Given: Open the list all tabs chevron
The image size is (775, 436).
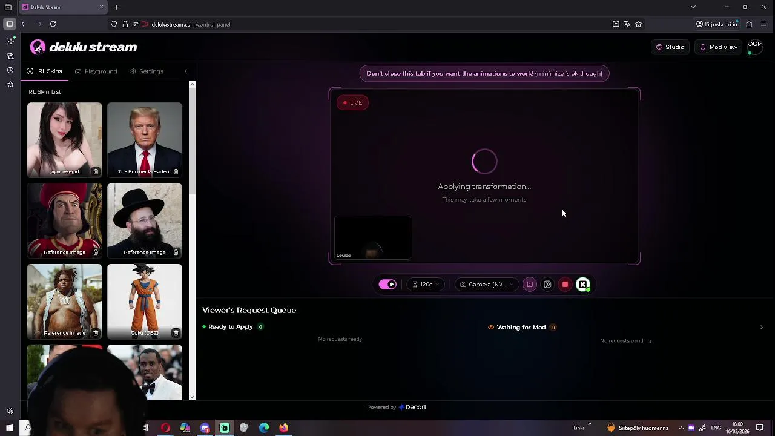Looking at the screenshot, I should (x=693, y=7).
